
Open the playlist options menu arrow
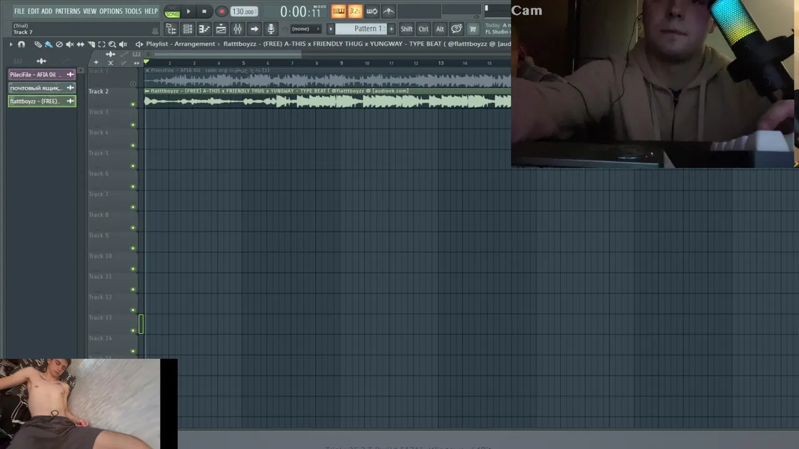pyautogui.click(x=11, y=44)
